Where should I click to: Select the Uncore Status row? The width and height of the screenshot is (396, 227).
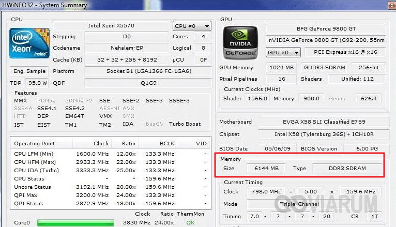110,187
